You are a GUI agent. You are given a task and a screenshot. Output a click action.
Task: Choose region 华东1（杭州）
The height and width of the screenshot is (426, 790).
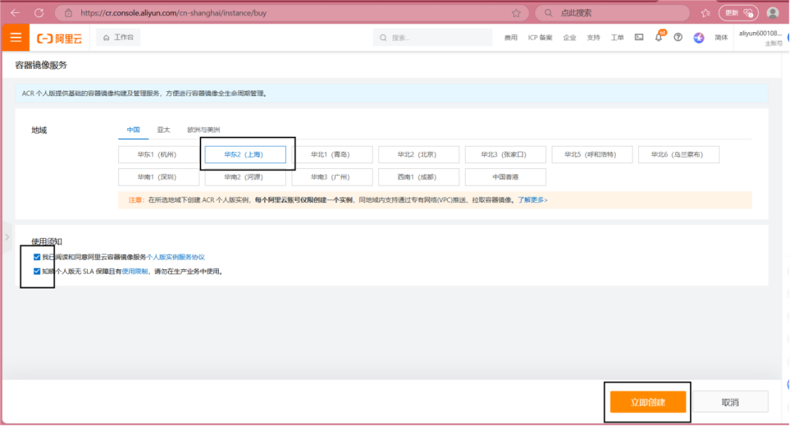click(159, 155)
